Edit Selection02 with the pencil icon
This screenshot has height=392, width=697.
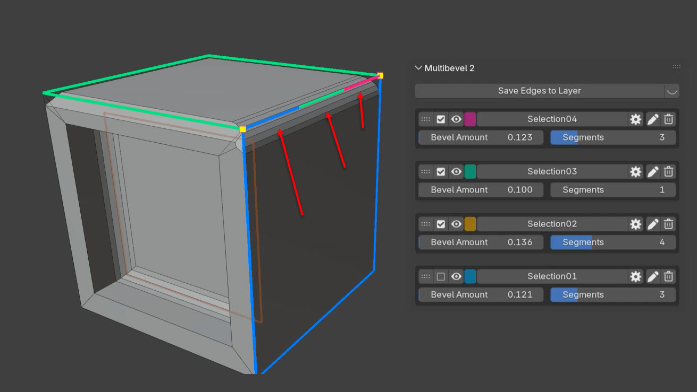click(653, 224)
